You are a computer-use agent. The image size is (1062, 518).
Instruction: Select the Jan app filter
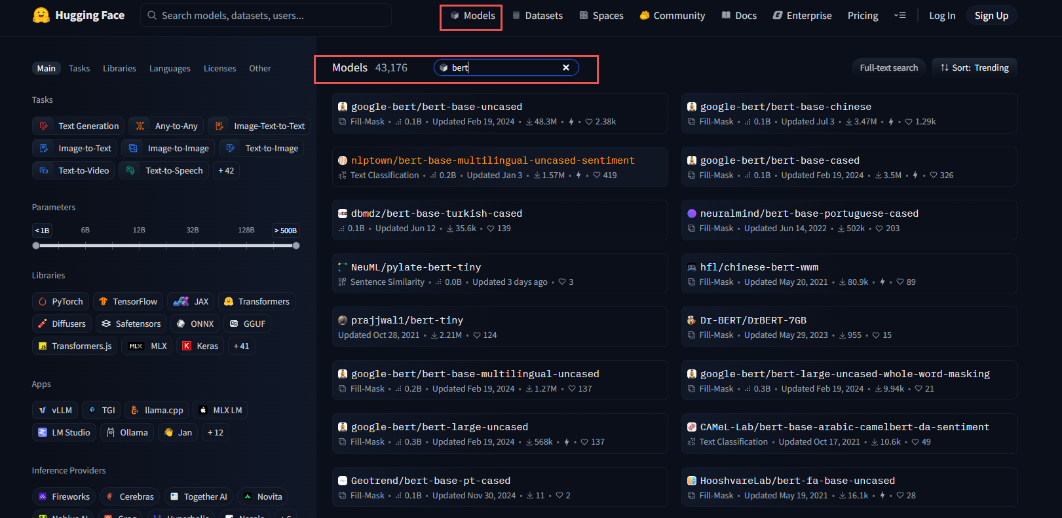point(178,432)
